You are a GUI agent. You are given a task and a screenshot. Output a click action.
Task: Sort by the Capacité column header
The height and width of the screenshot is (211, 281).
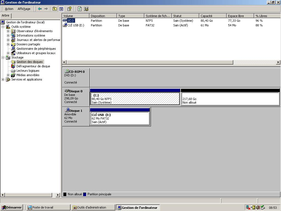pyautogui.click(x=213, y=16)
